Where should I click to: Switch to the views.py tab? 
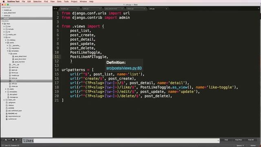click(x=136, y=9)
